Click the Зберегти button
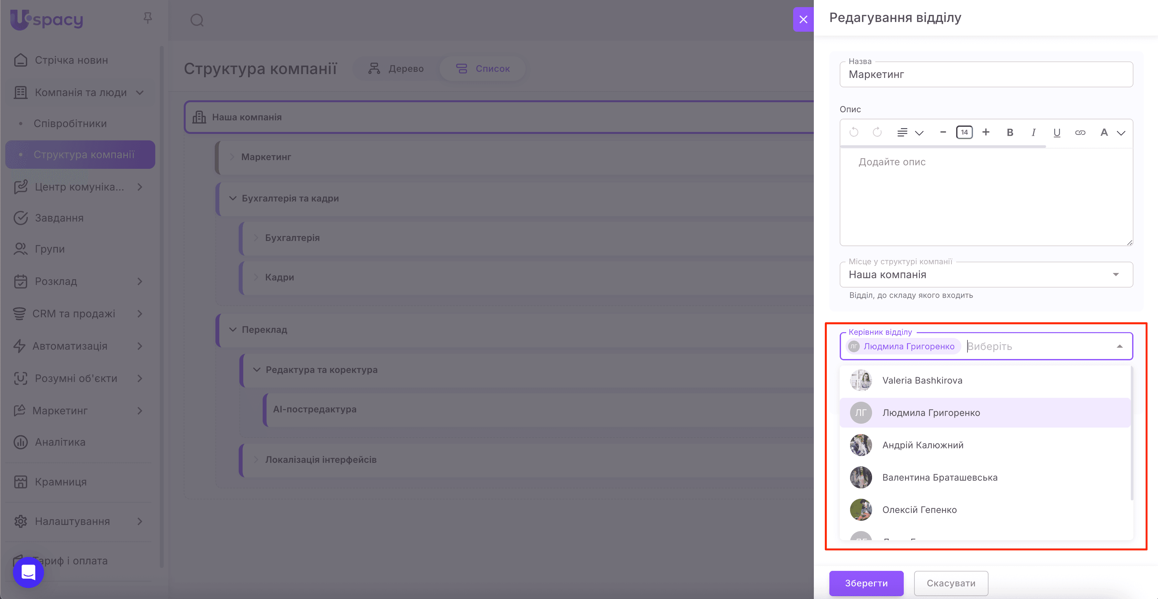The width and height of the screenshot is (1158, 599). (x=866, y=583)
